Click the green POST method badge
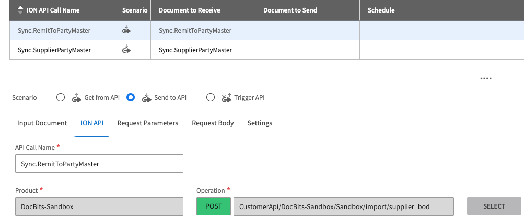 coord(213,206)
